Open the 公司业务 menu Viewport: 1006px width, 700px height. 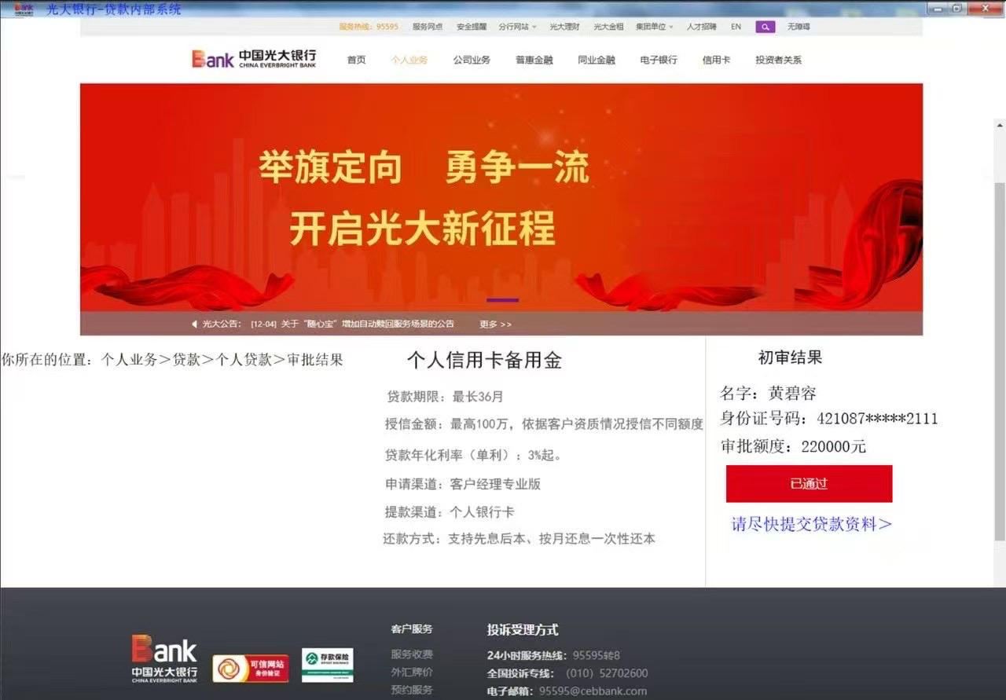(472, 60)
